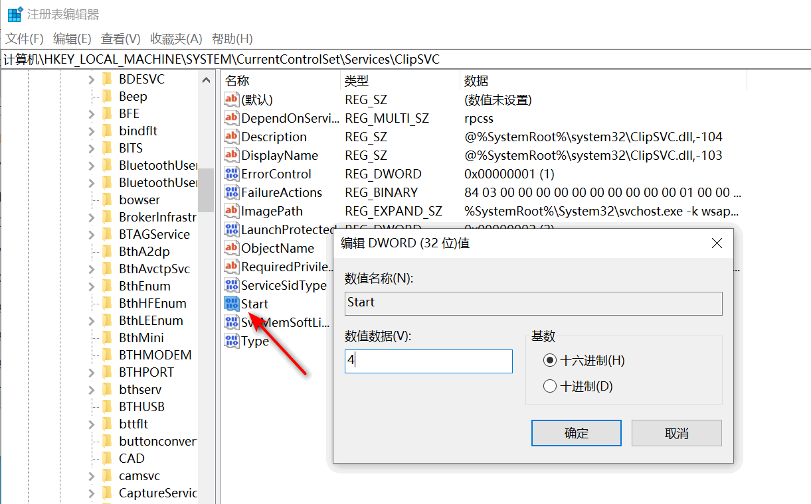Image resolution: width=811 pixels, height=504 pixels.
Task: Expand the BthEnum key
Action: coord(92,286)
